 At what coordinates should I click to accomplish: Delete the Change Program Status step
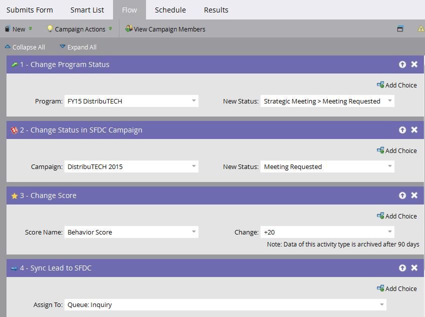point(414,64)
